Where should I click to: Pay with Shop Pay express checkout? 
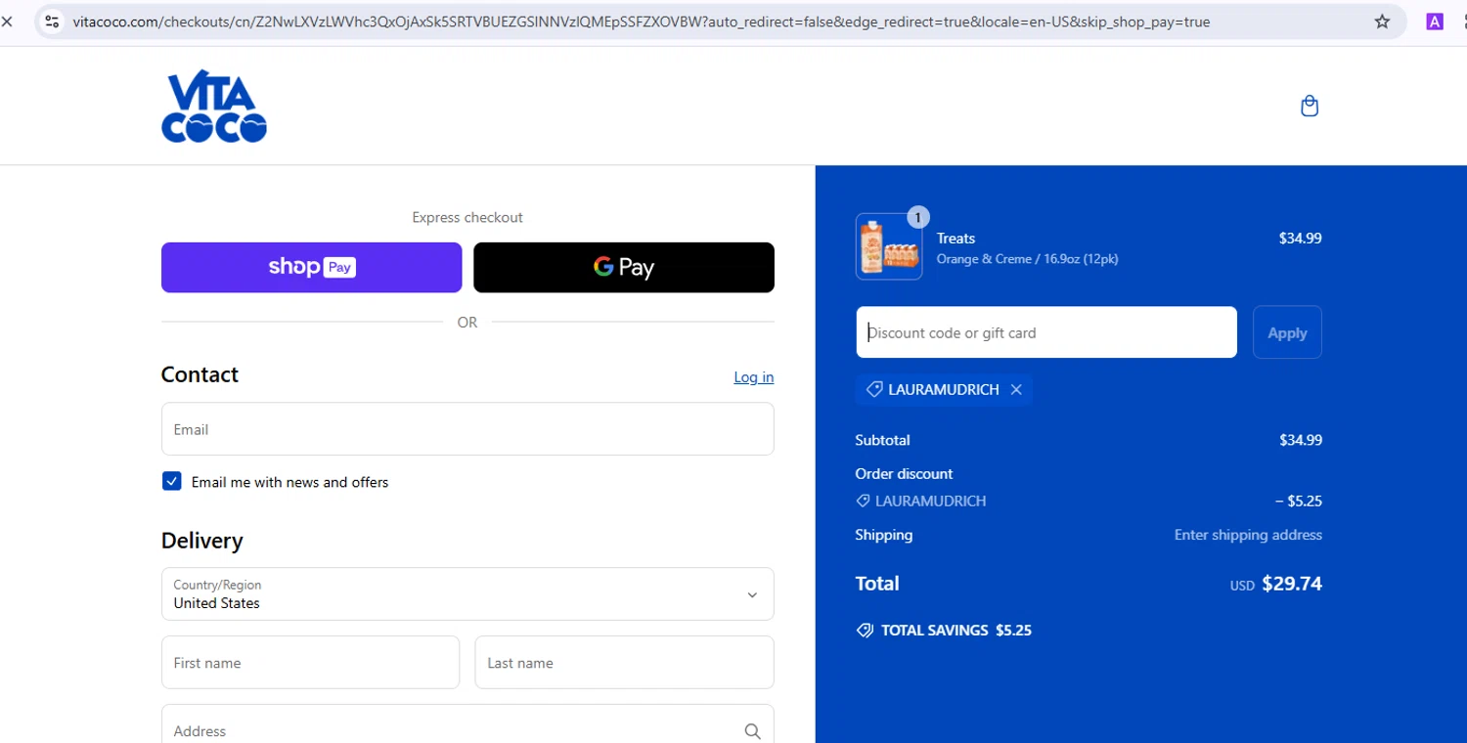coord(311,268)
